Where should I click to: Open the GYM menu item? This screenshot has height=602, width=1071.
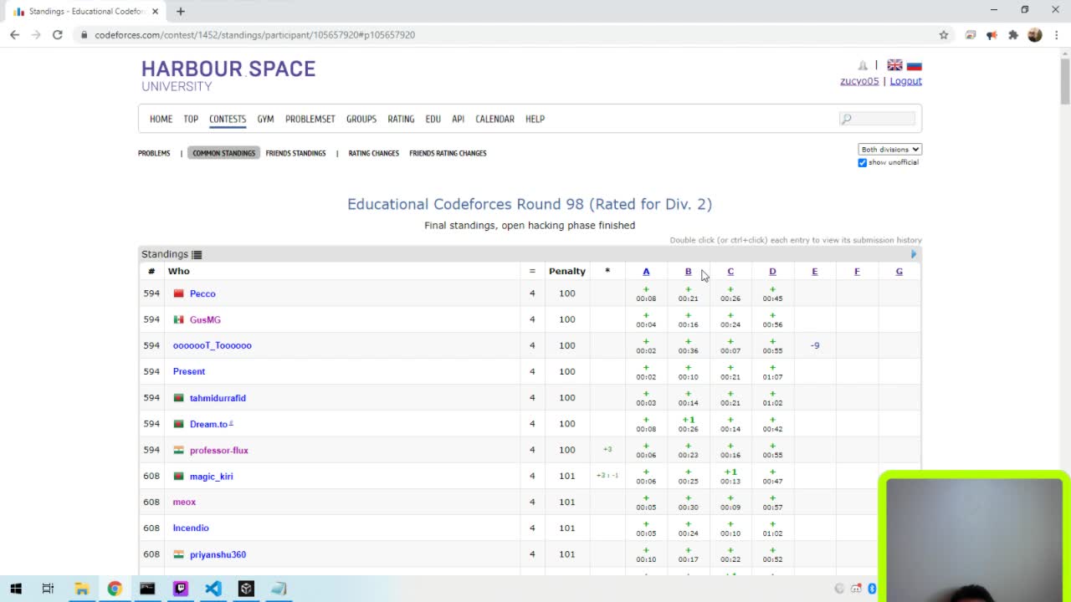tap(265, 119)
